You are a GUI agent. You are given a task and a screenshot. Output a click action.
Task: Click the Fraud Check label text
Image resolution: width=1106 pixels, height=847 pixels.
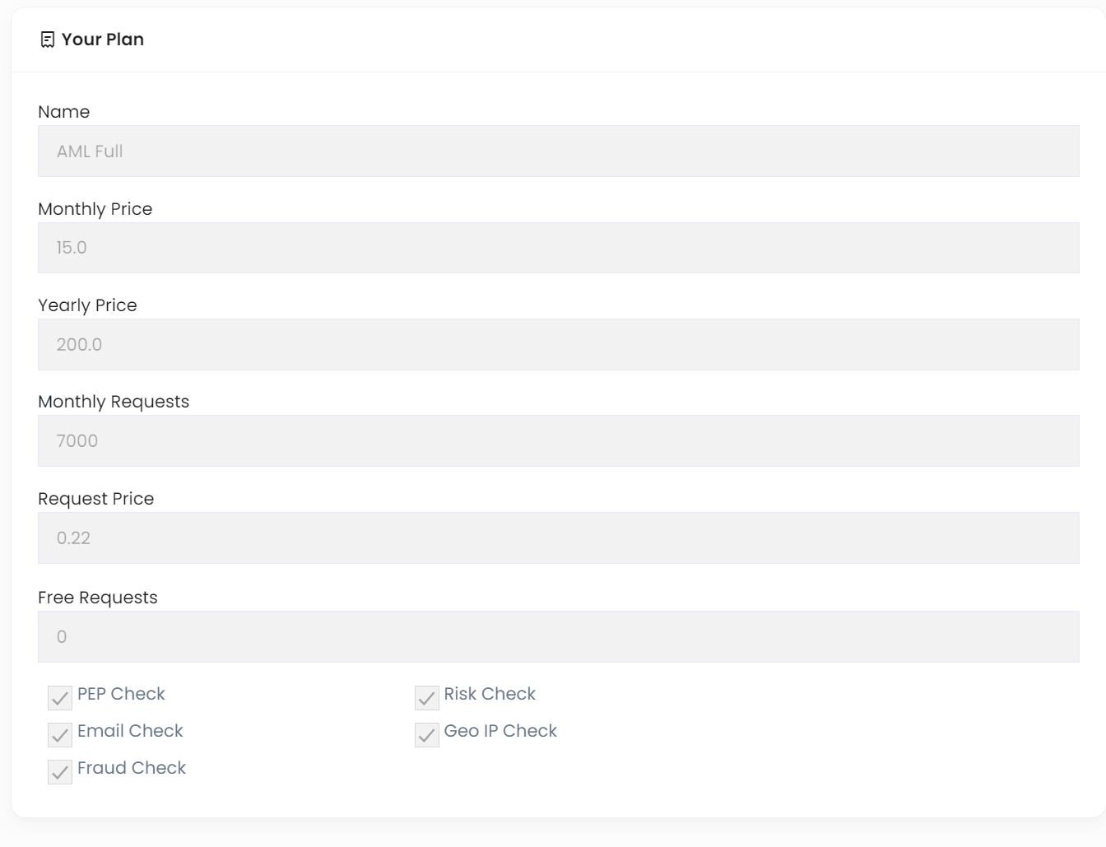pos(132,768)
